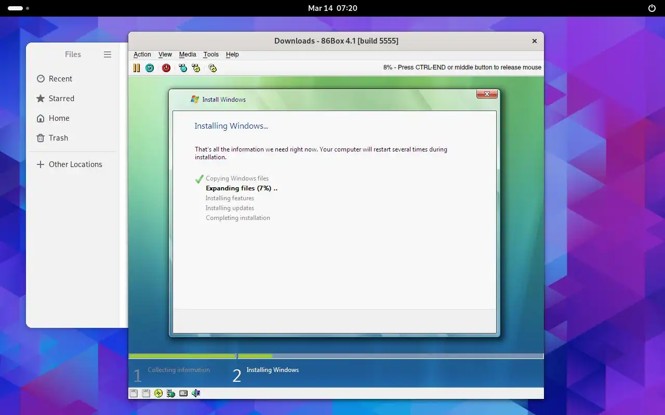Click the 'Installing Windows...' heading
The image size is (665, 415).
pos(231,126)
